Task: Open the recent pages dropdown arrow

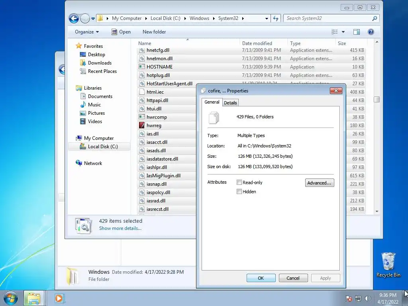Action: click(x=93, y=19)
